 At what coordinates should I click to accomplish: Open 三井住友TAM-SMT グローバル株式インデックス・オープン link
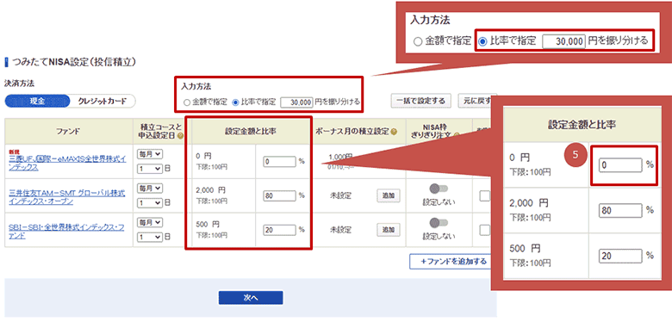(x=67, y=197)
